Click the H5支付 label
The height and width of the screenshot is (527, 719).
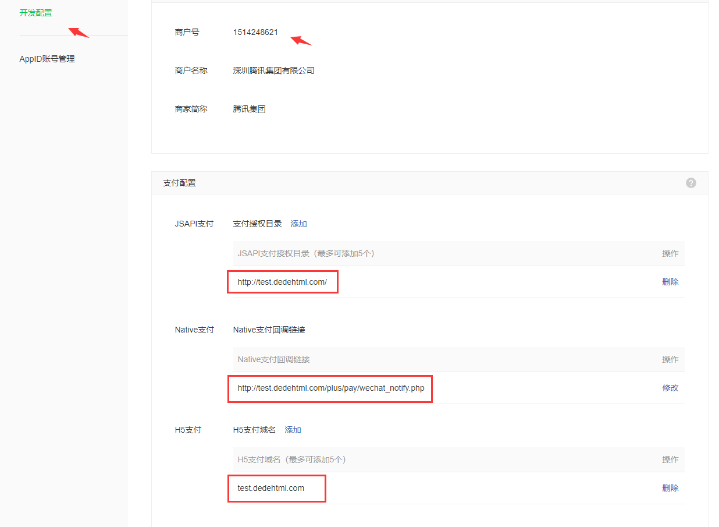pos(188,430)
